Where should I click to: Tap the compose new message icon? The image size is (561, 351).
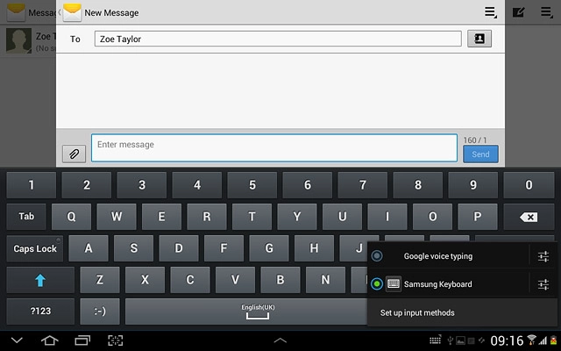[518, 12]
